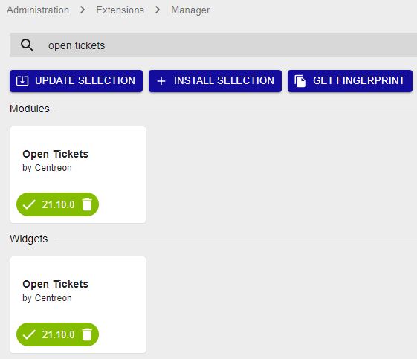This screenshot has width=417, height=359.
Task: Click the copy icon on Get Fingerprint
Action: (x=300, y=81)
